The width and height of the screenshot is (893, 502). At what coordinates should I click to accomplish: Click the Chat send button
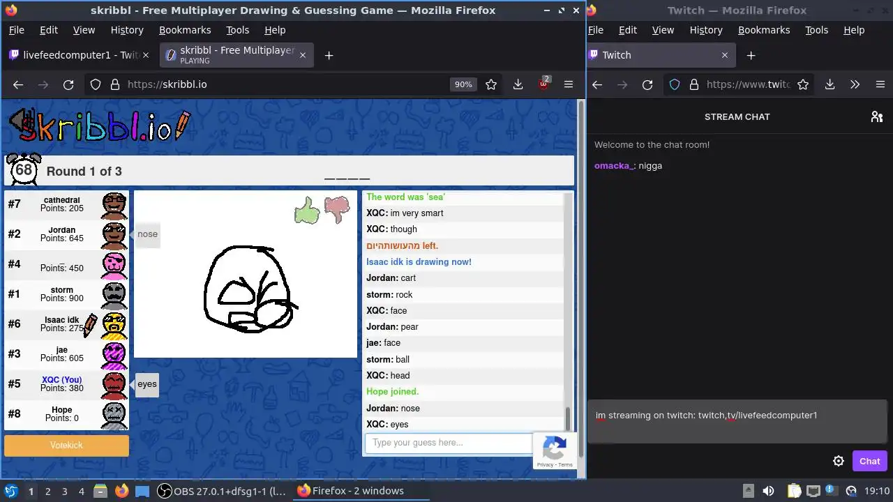click(869, 461)
